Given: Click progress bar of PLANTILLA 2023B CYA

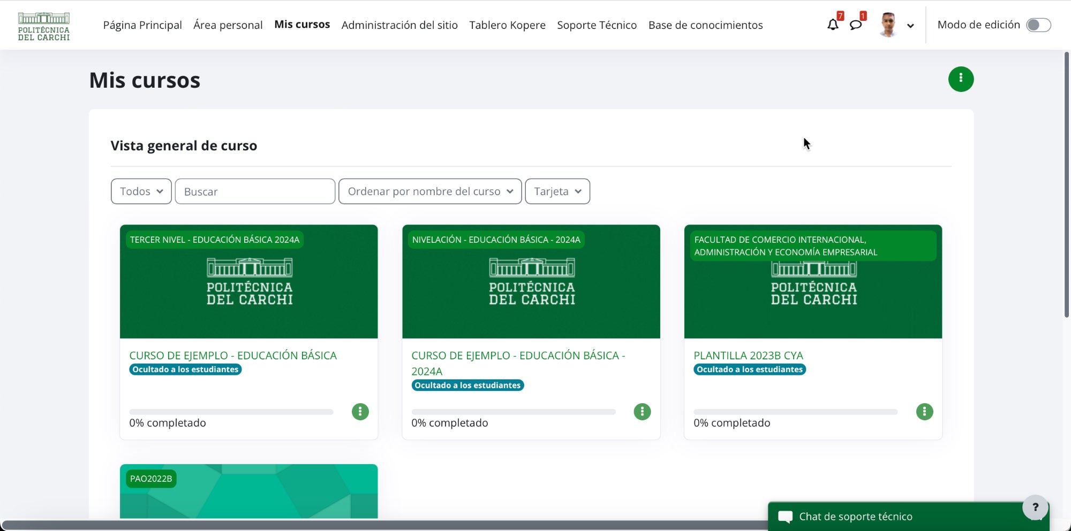Looking at the screenshot, I should coord(796,412).
